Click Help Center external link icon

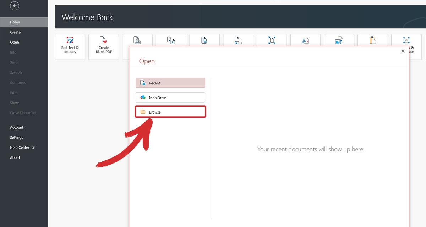point(33,148)
